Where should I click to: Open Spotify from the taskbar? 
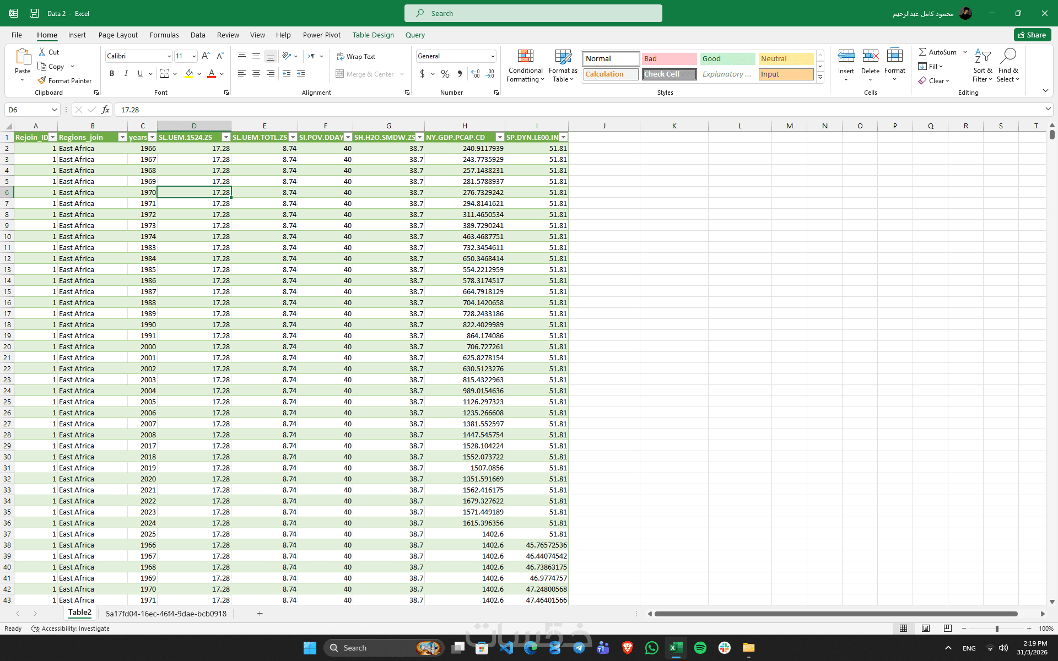[x=700, y=648]
